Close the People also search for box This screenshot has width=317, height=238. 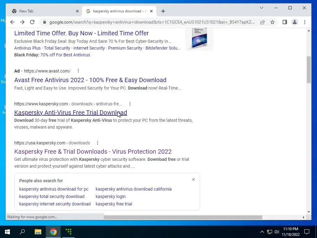coord(193,179)
